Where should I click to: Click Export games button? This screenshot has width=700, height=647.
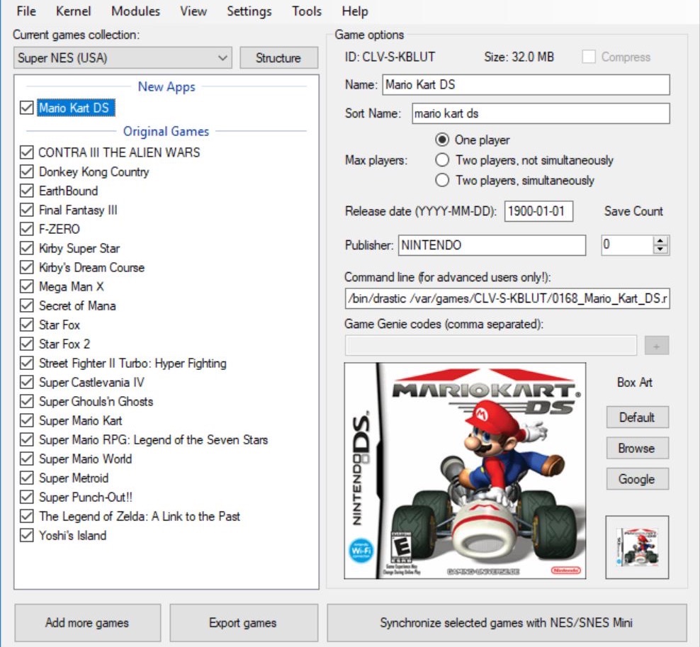tap(243, 622)
